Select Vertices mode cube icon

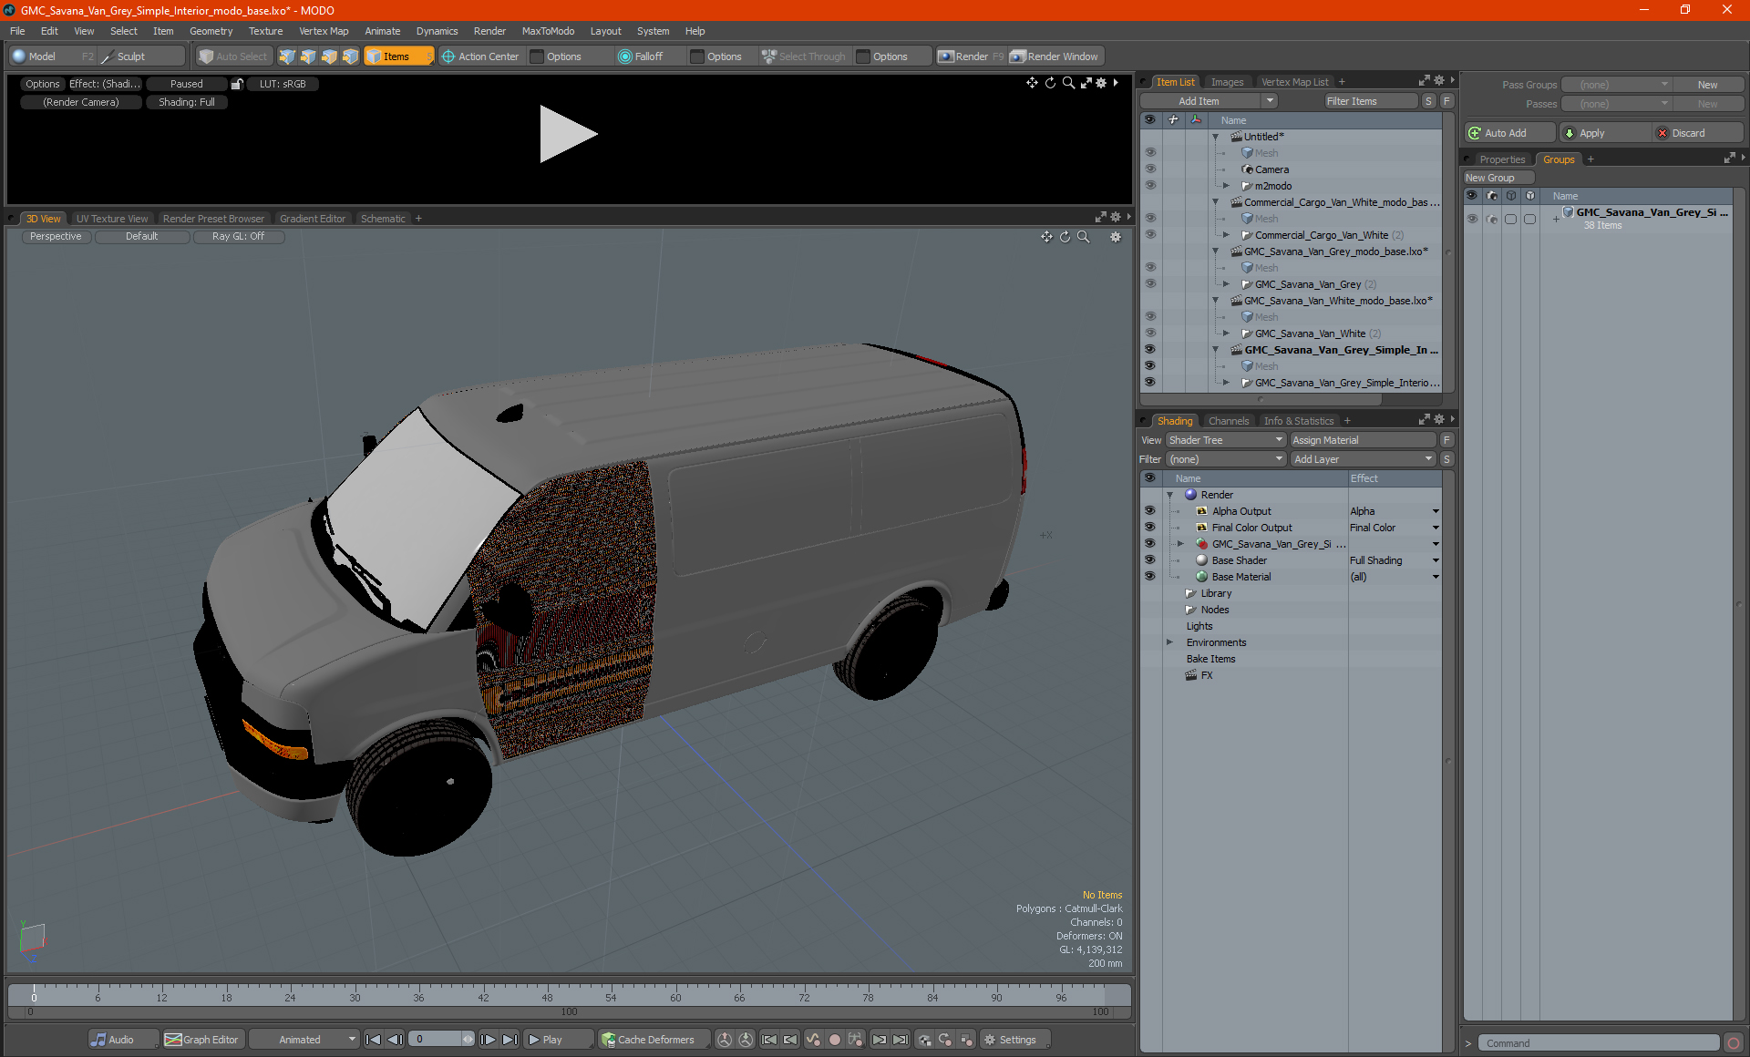[287, 56]
